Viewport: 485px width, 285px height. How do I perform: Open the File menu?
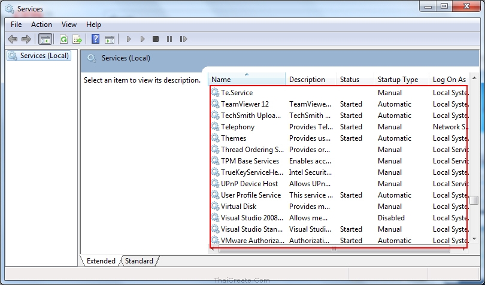point(16,25)
